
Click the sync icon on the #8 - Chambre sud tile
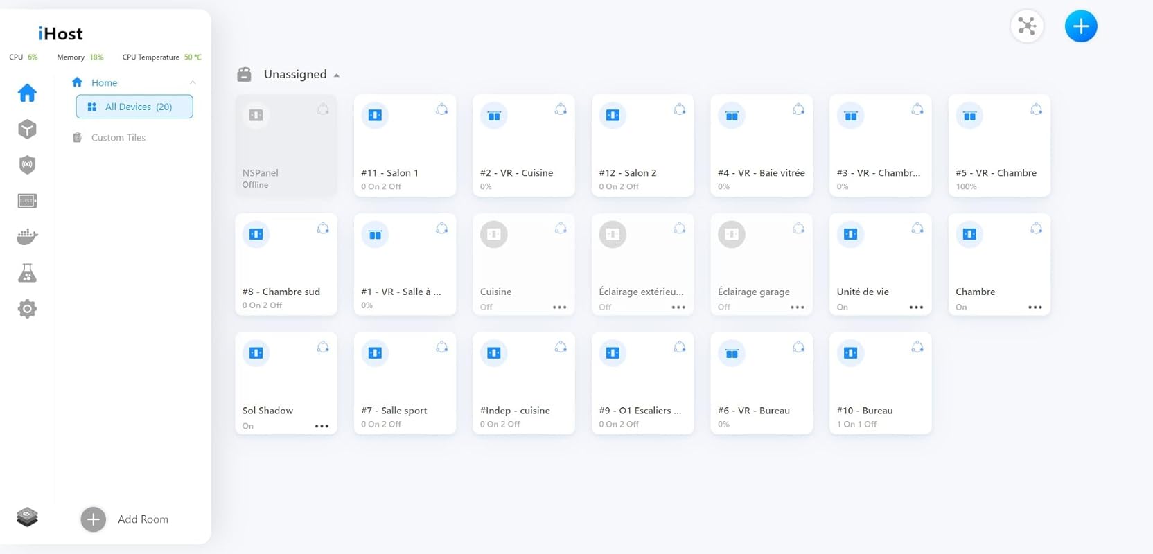tap(323, 228)
